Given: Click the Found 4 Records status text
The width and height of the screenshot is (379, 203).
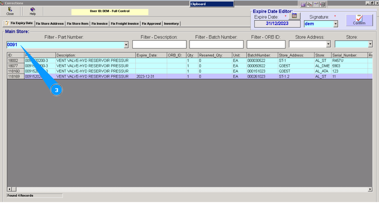Looking at the screenshot, I should (20, 196).
